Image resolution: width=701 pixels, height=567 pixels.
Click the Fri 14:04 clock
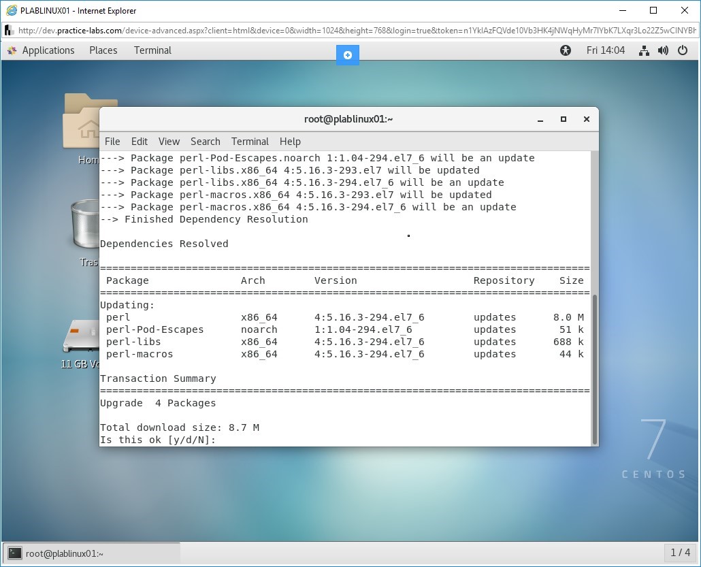tap(605, 50)
